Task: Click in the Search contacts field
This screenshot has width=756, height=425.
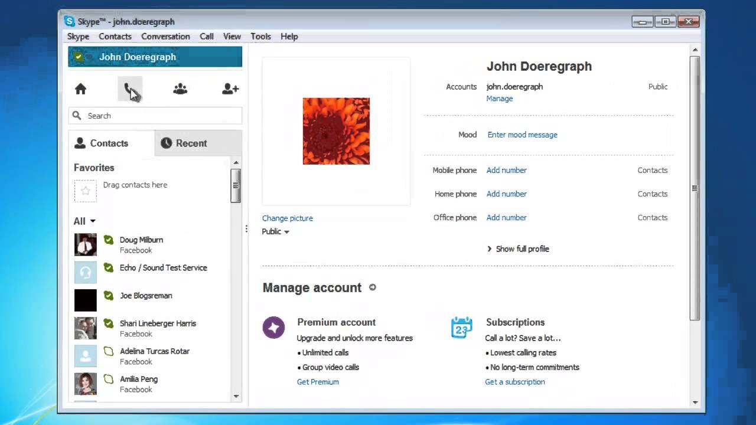Action: click(155, 116)
